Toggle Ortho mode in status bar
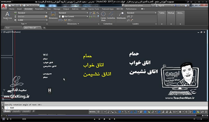Screen dimensions: 209x122 pyautogui.click(x=116, y=112)
